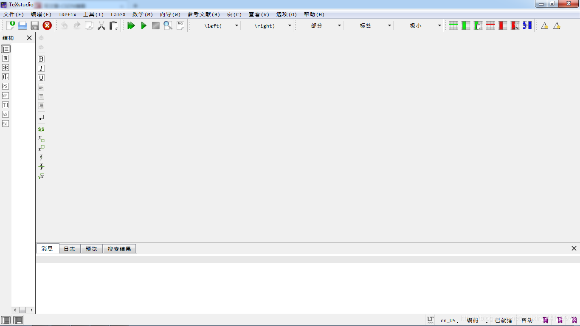The height and width of the screenshot is (326, 580).
Task: Open the View Log icon
Action: click(x=180, y=25)
